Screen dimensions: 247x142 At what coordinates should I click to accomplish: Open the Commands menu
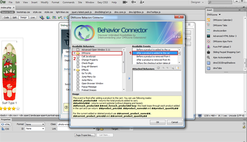(68, 2)
